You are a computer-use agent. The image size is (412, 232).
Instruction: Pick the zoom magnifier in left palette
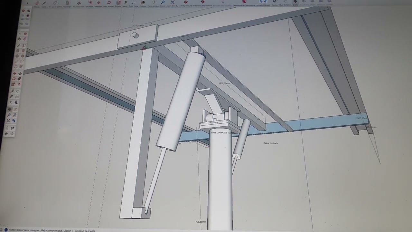9,115
